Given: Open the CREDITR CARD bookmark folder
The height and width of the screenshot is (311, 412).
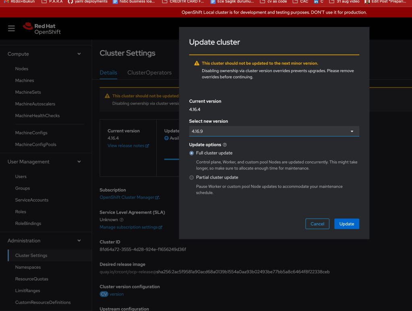Looking at the screenshot, I should [x=183, y=2].
